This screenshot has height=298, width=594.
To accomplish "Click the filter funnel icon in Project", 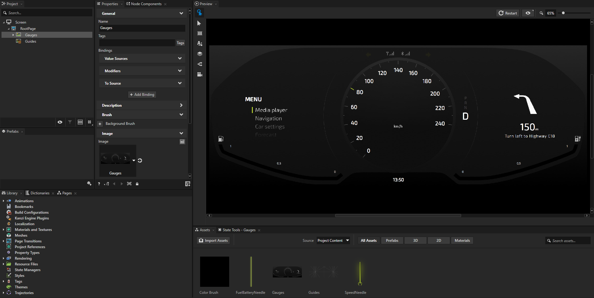I will (70, 122).
